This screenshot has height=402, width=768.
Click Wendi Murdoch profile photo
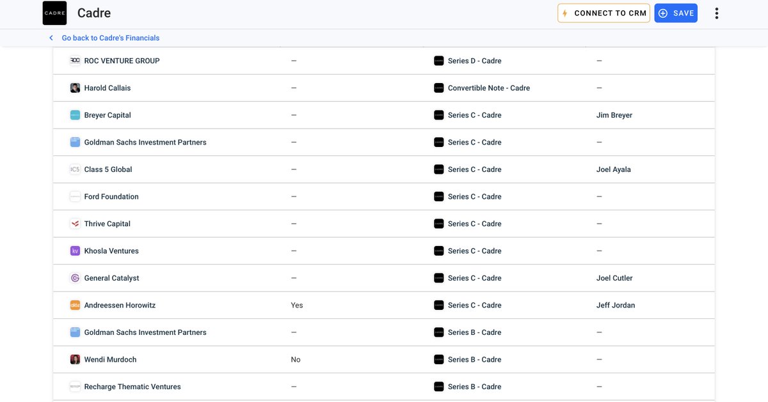click(x=75, y=360)
